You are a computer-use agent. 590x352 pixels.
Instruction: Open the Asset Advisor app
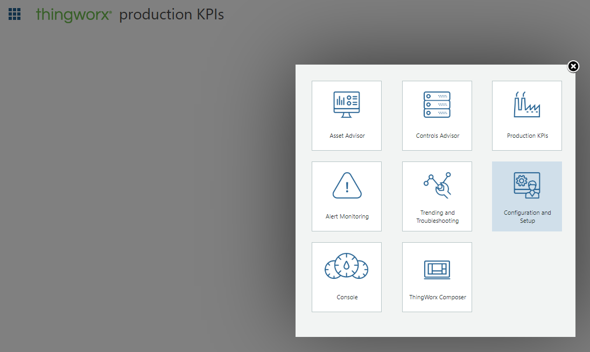(x=346, y=115)
